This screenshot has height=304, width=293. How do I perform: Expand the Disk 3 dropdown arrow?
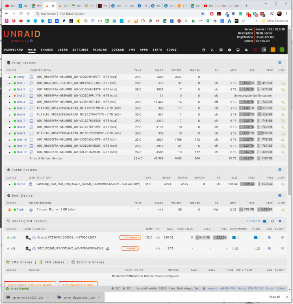tap(9, 96)
